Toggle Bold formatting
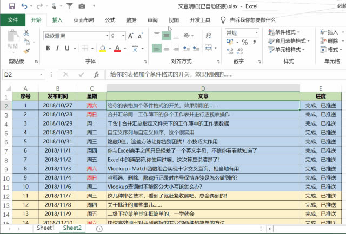This screenshot has width=346, height=234. 48,49
